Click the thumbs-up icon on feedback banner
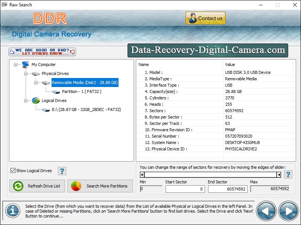 point(12,52)
